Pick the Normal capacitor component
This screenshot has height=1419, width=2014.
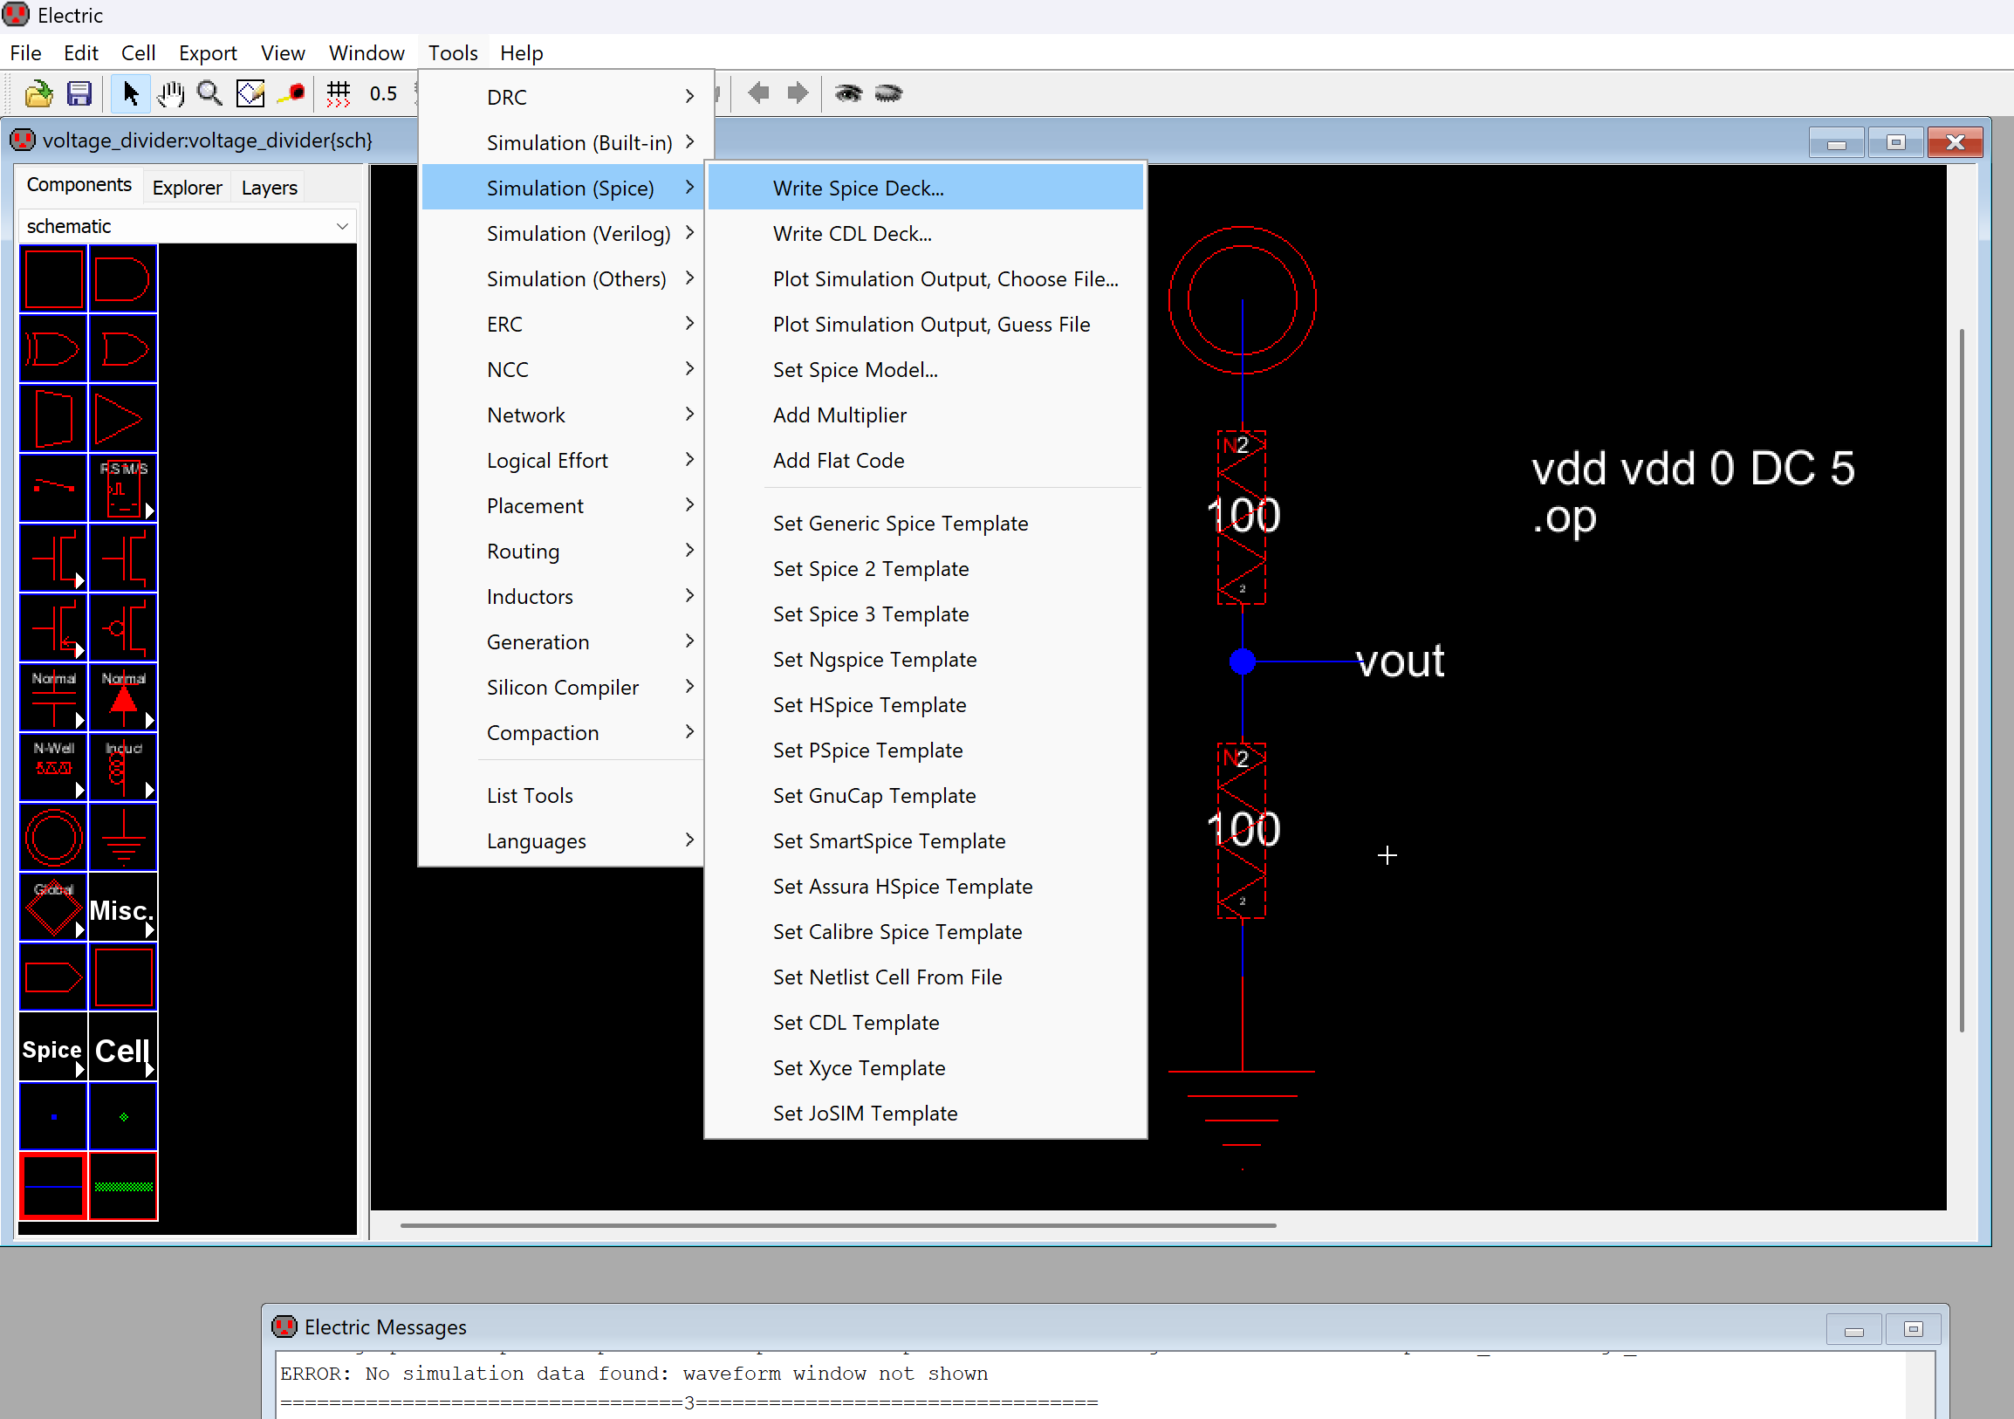pyautogui.click(x=52, y=698)
